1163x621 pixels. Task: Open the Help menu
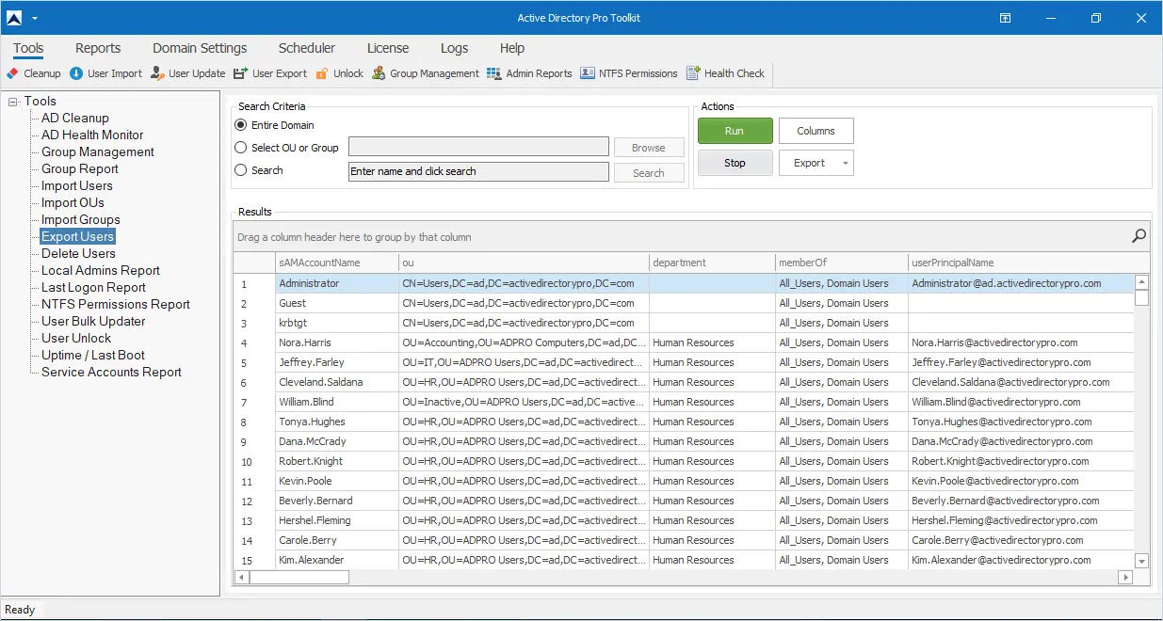512,48
